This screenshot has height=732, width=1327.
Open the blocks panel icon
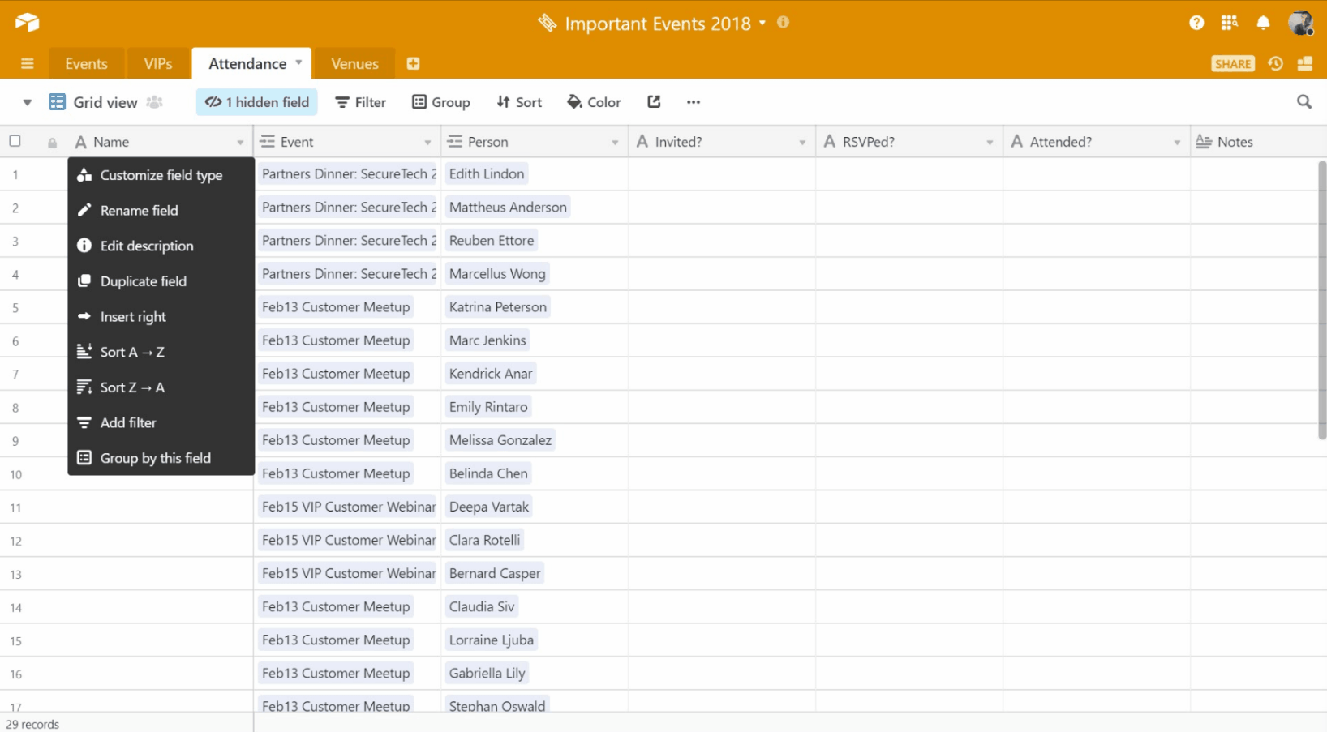pos(1305,63)
